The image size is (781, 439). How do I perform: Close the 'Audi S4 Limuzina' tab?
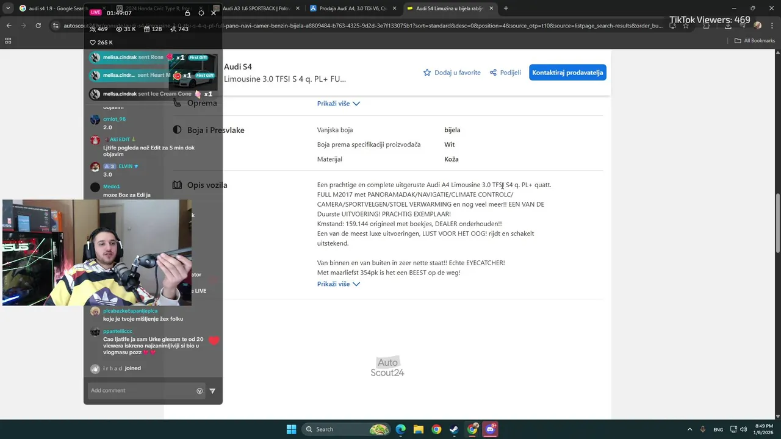tap(491, 9)
